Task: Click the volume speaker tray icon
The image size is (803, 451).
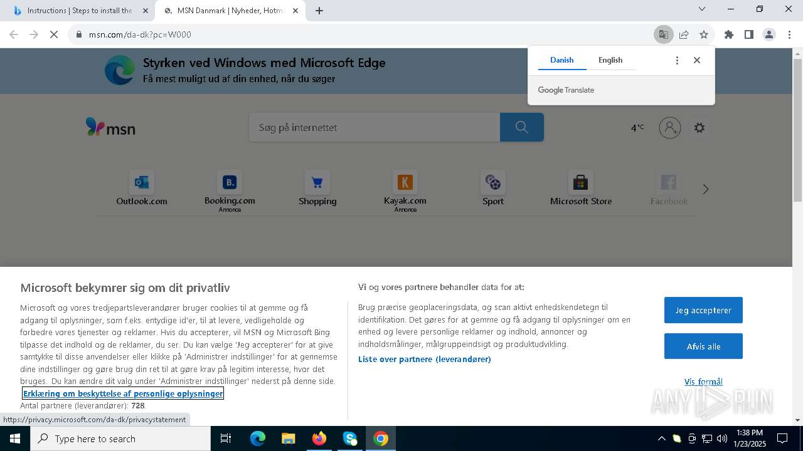Action: click(x=722, y=438)
